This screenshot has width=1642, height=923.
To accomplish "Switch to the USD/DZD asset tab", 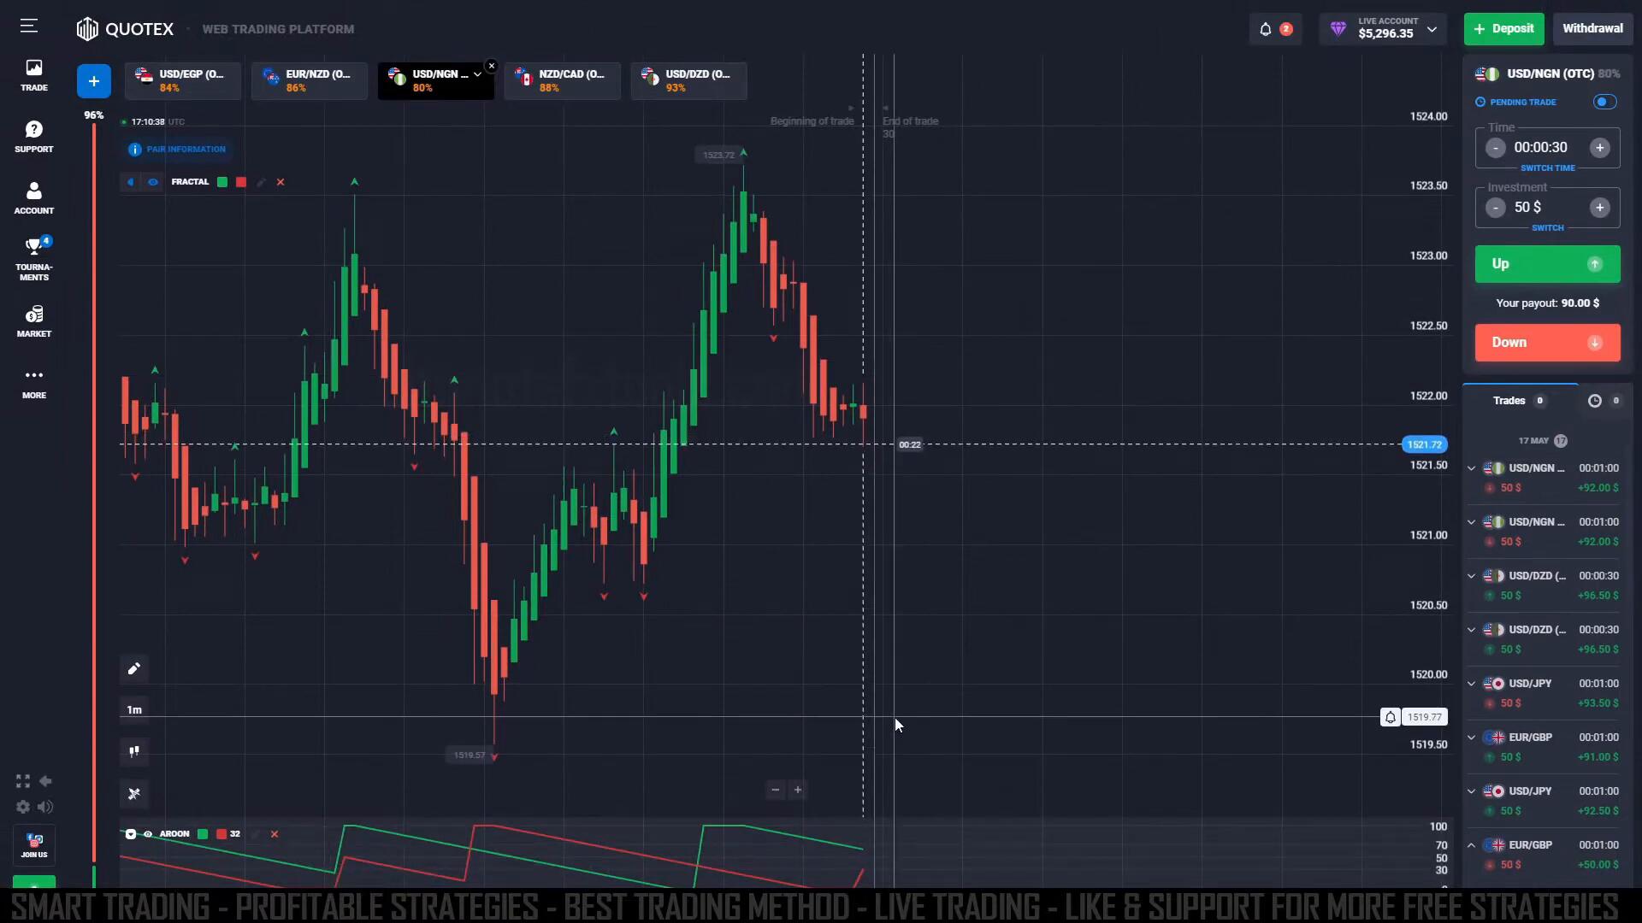I will (688, 80).
